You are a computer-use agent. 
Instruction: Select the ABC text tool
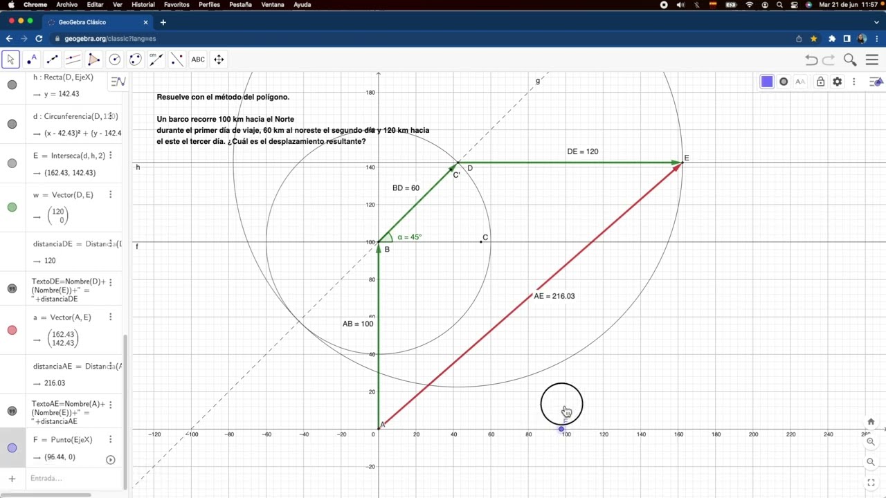(198, 59)
